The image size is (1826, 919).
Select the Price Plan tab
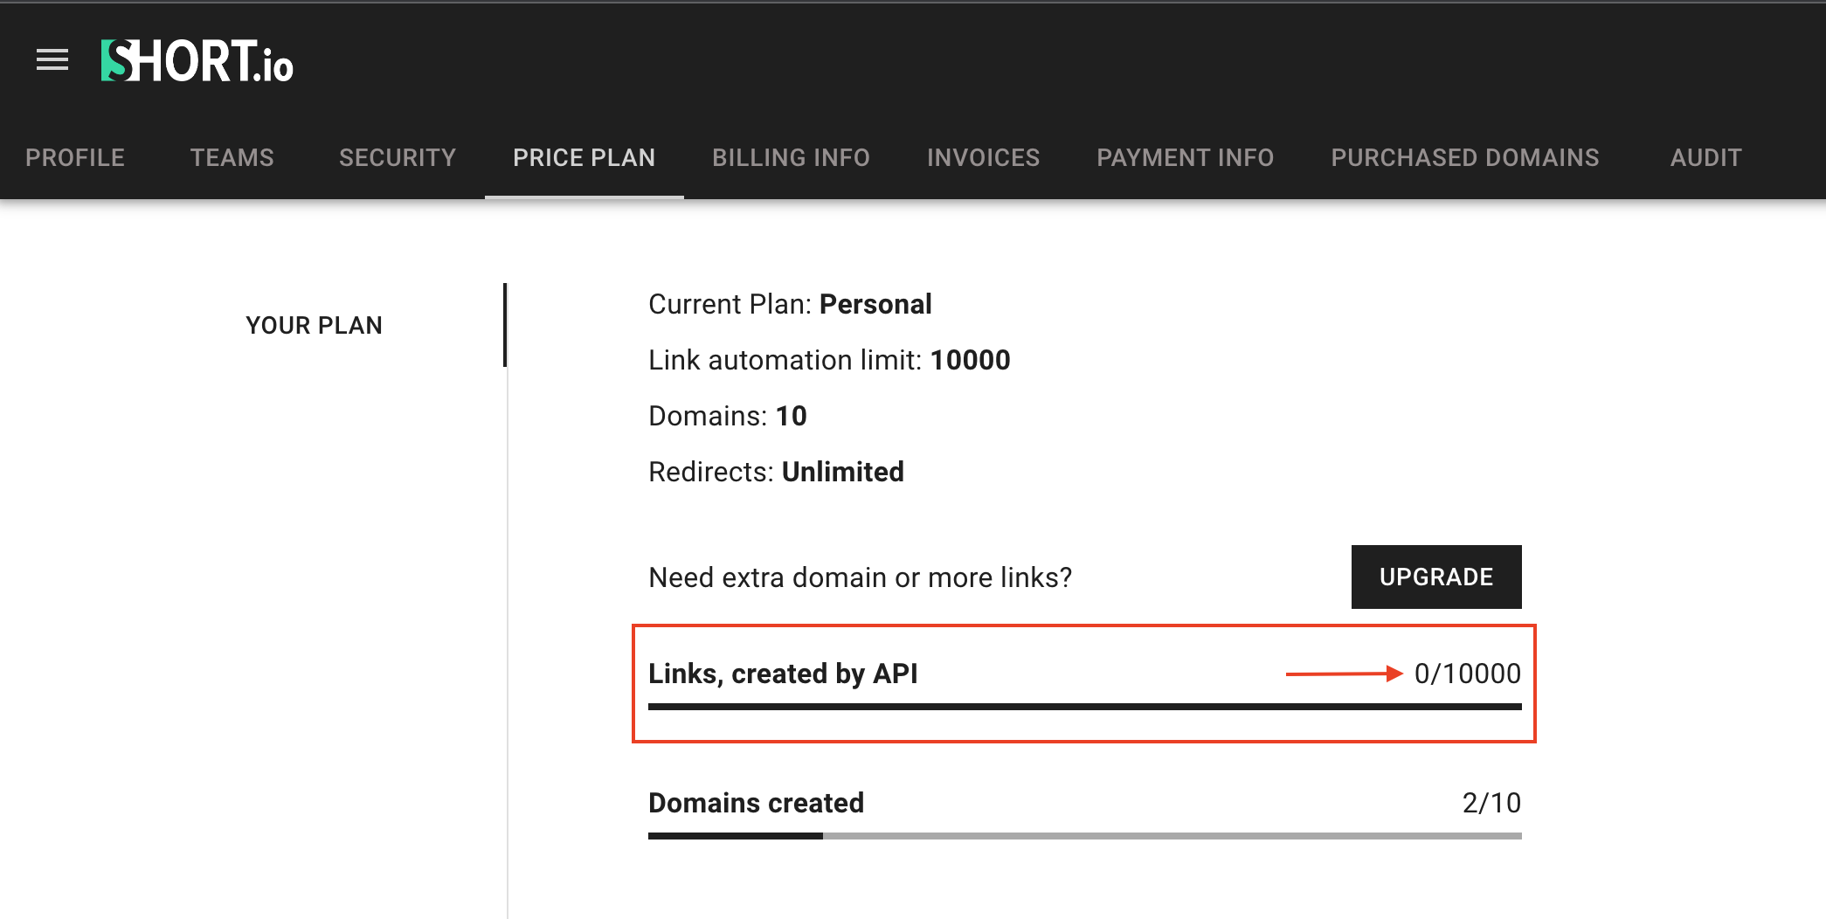point(584,157)
